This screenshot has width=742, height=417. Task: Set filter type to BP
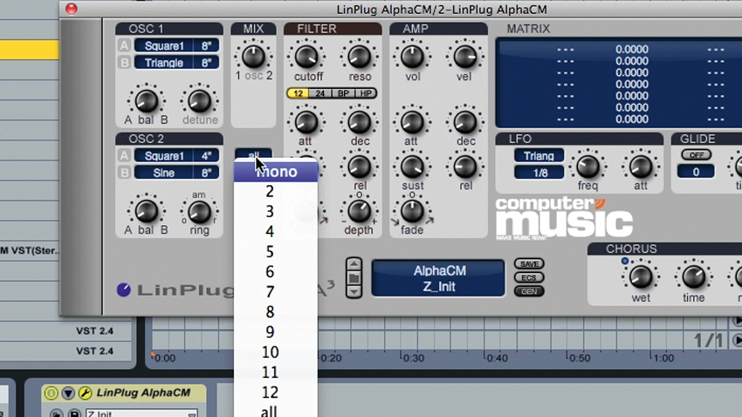342,93
